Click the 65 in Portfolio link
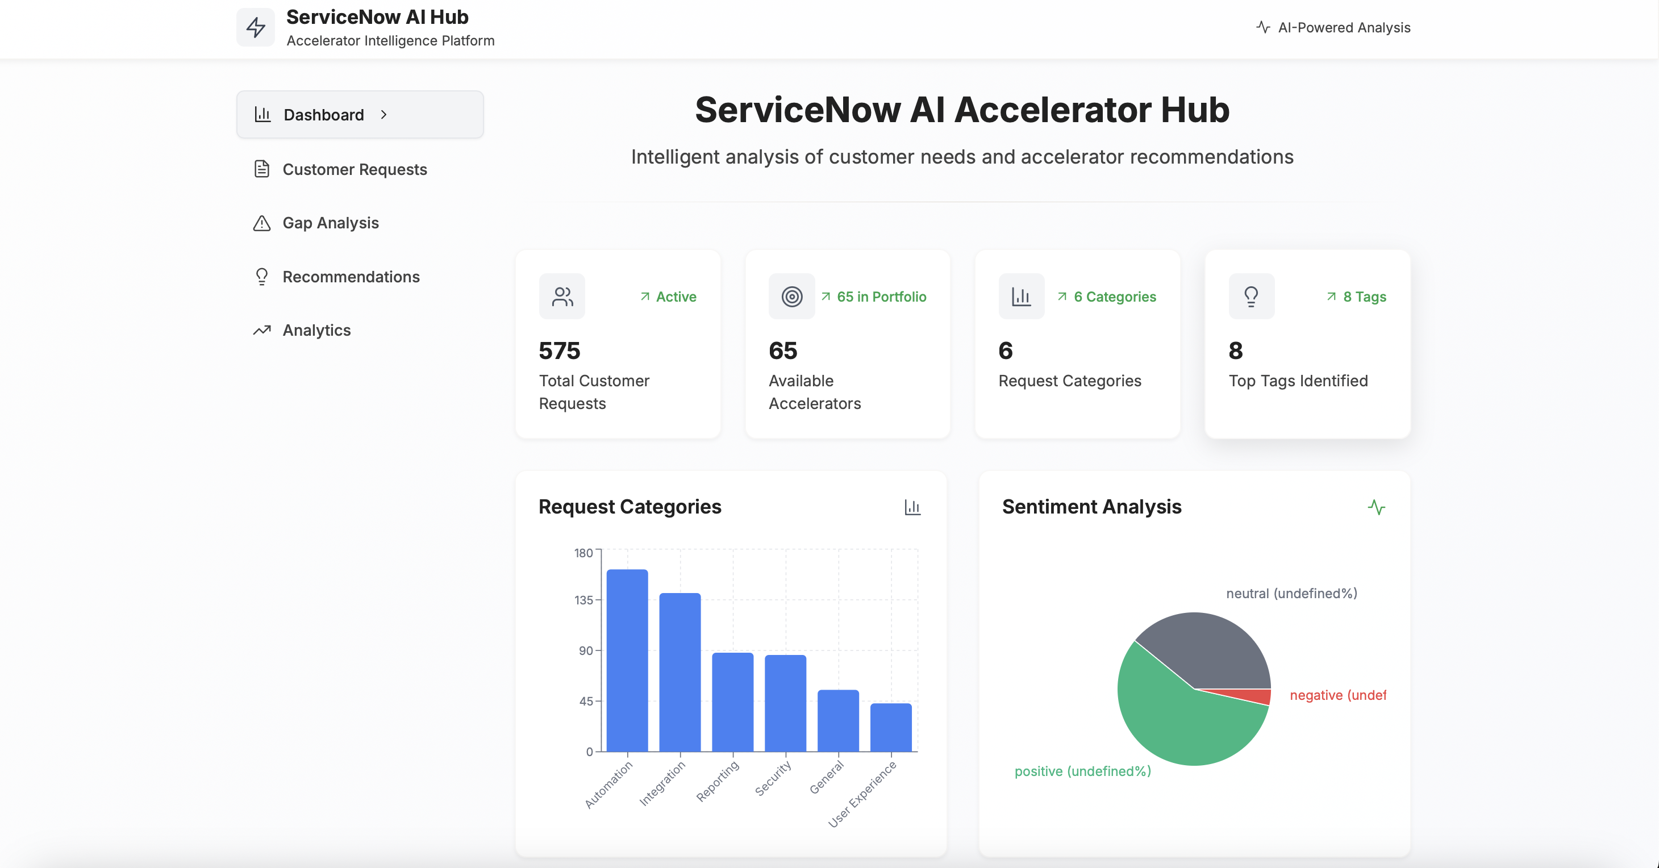This screenshot has width=1659, height=868. pyautogui.click(x=881, y=297)
